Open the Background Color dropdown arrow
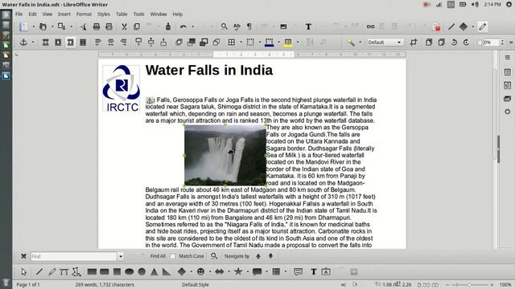515x289 pixels. (298, 42)
